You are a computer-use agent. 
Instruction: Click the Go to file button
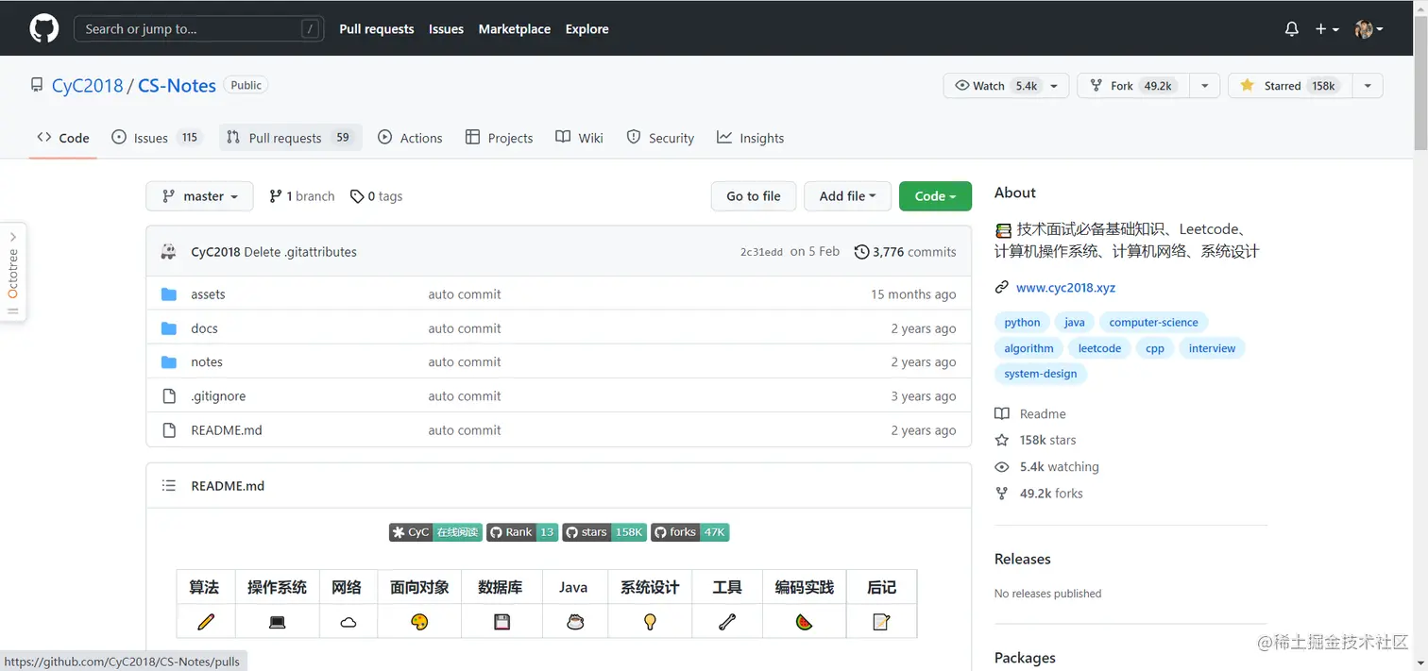[754, 196]
